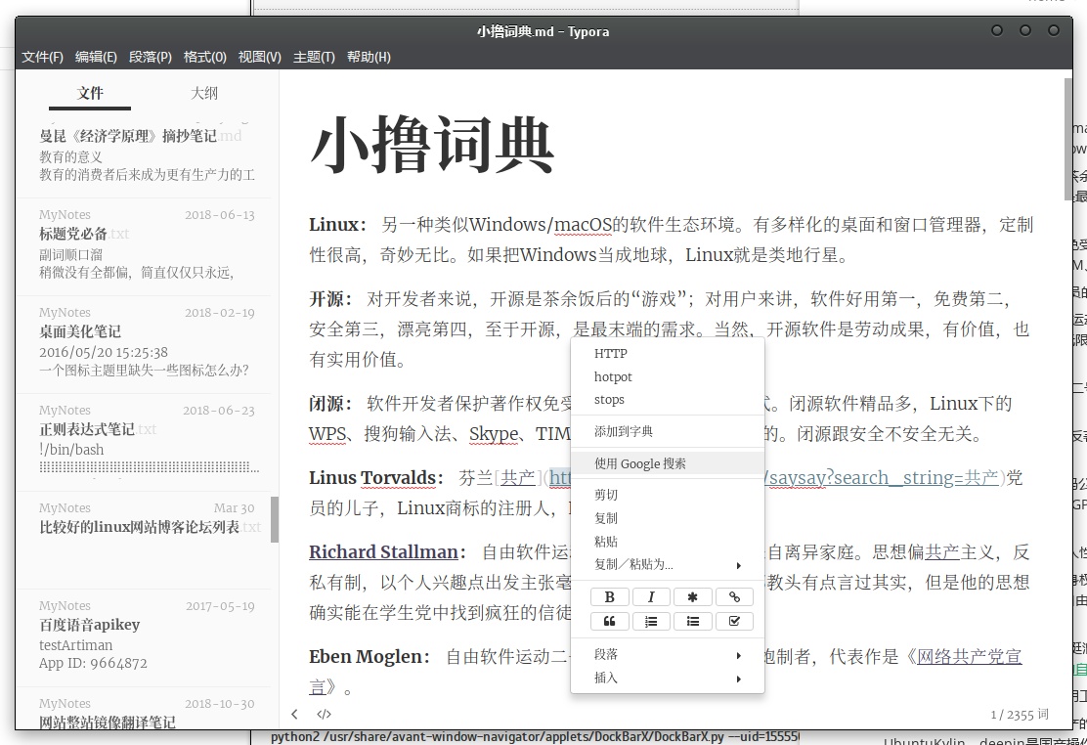Expand 复制/粘贴为... submenu arrow
1087x745 pixels.
(x=738, y=565)
